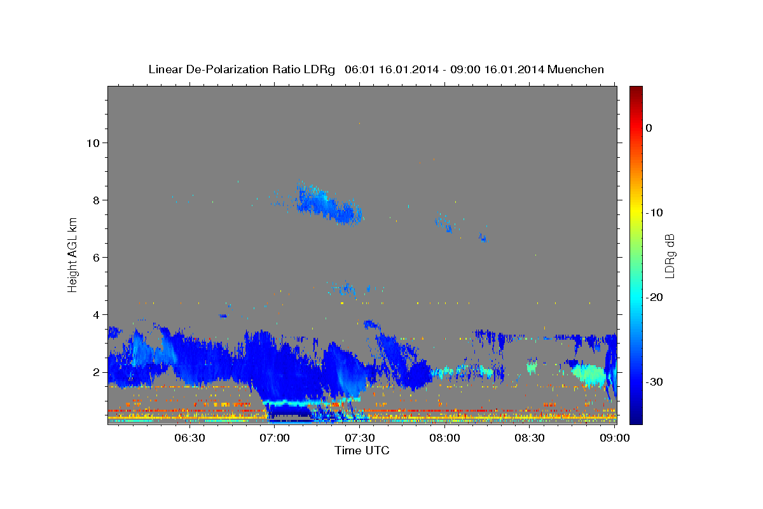This screenshot has height=509, width=763.
Task: Click the '09:00' time tick label
Action: click(x=615, y=438)
